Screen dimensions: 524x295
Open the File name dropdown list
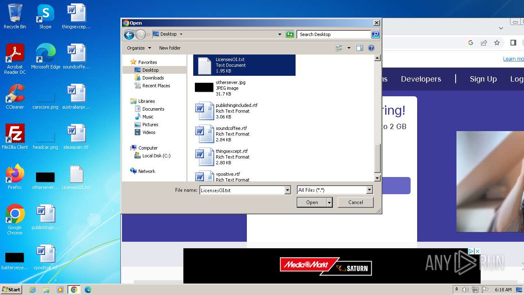pyautogui.click(x=288, y=190)
